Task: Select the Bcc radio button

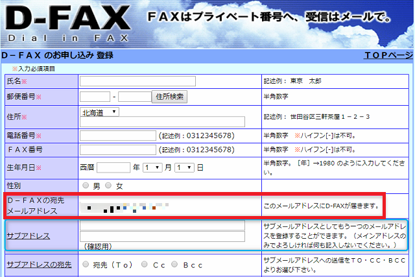Action: click(174, 264)
